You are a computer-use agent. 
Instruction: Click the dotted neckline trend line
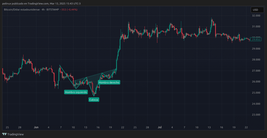pos(99,74)
